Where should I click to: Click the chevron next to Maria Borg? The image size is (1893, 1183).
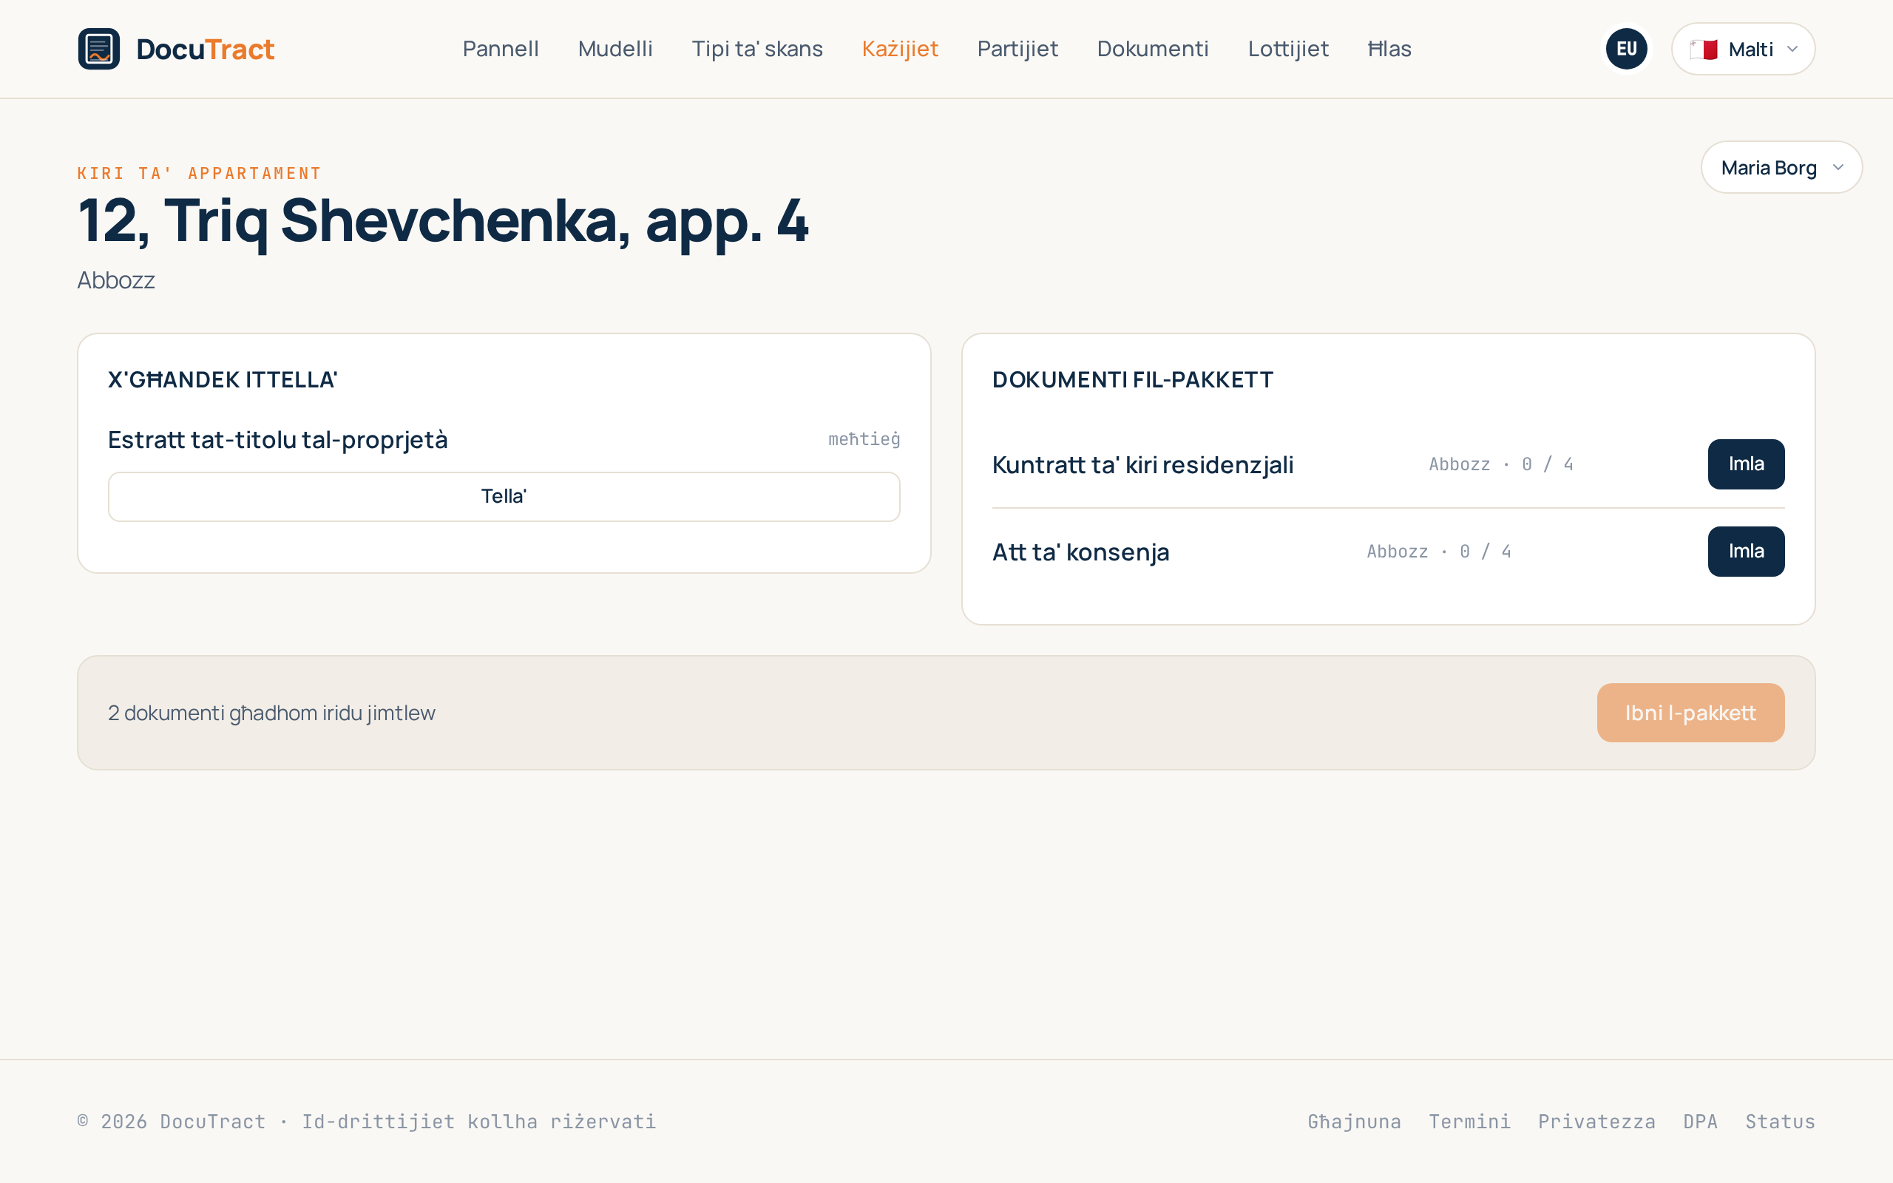(1838, 167)
